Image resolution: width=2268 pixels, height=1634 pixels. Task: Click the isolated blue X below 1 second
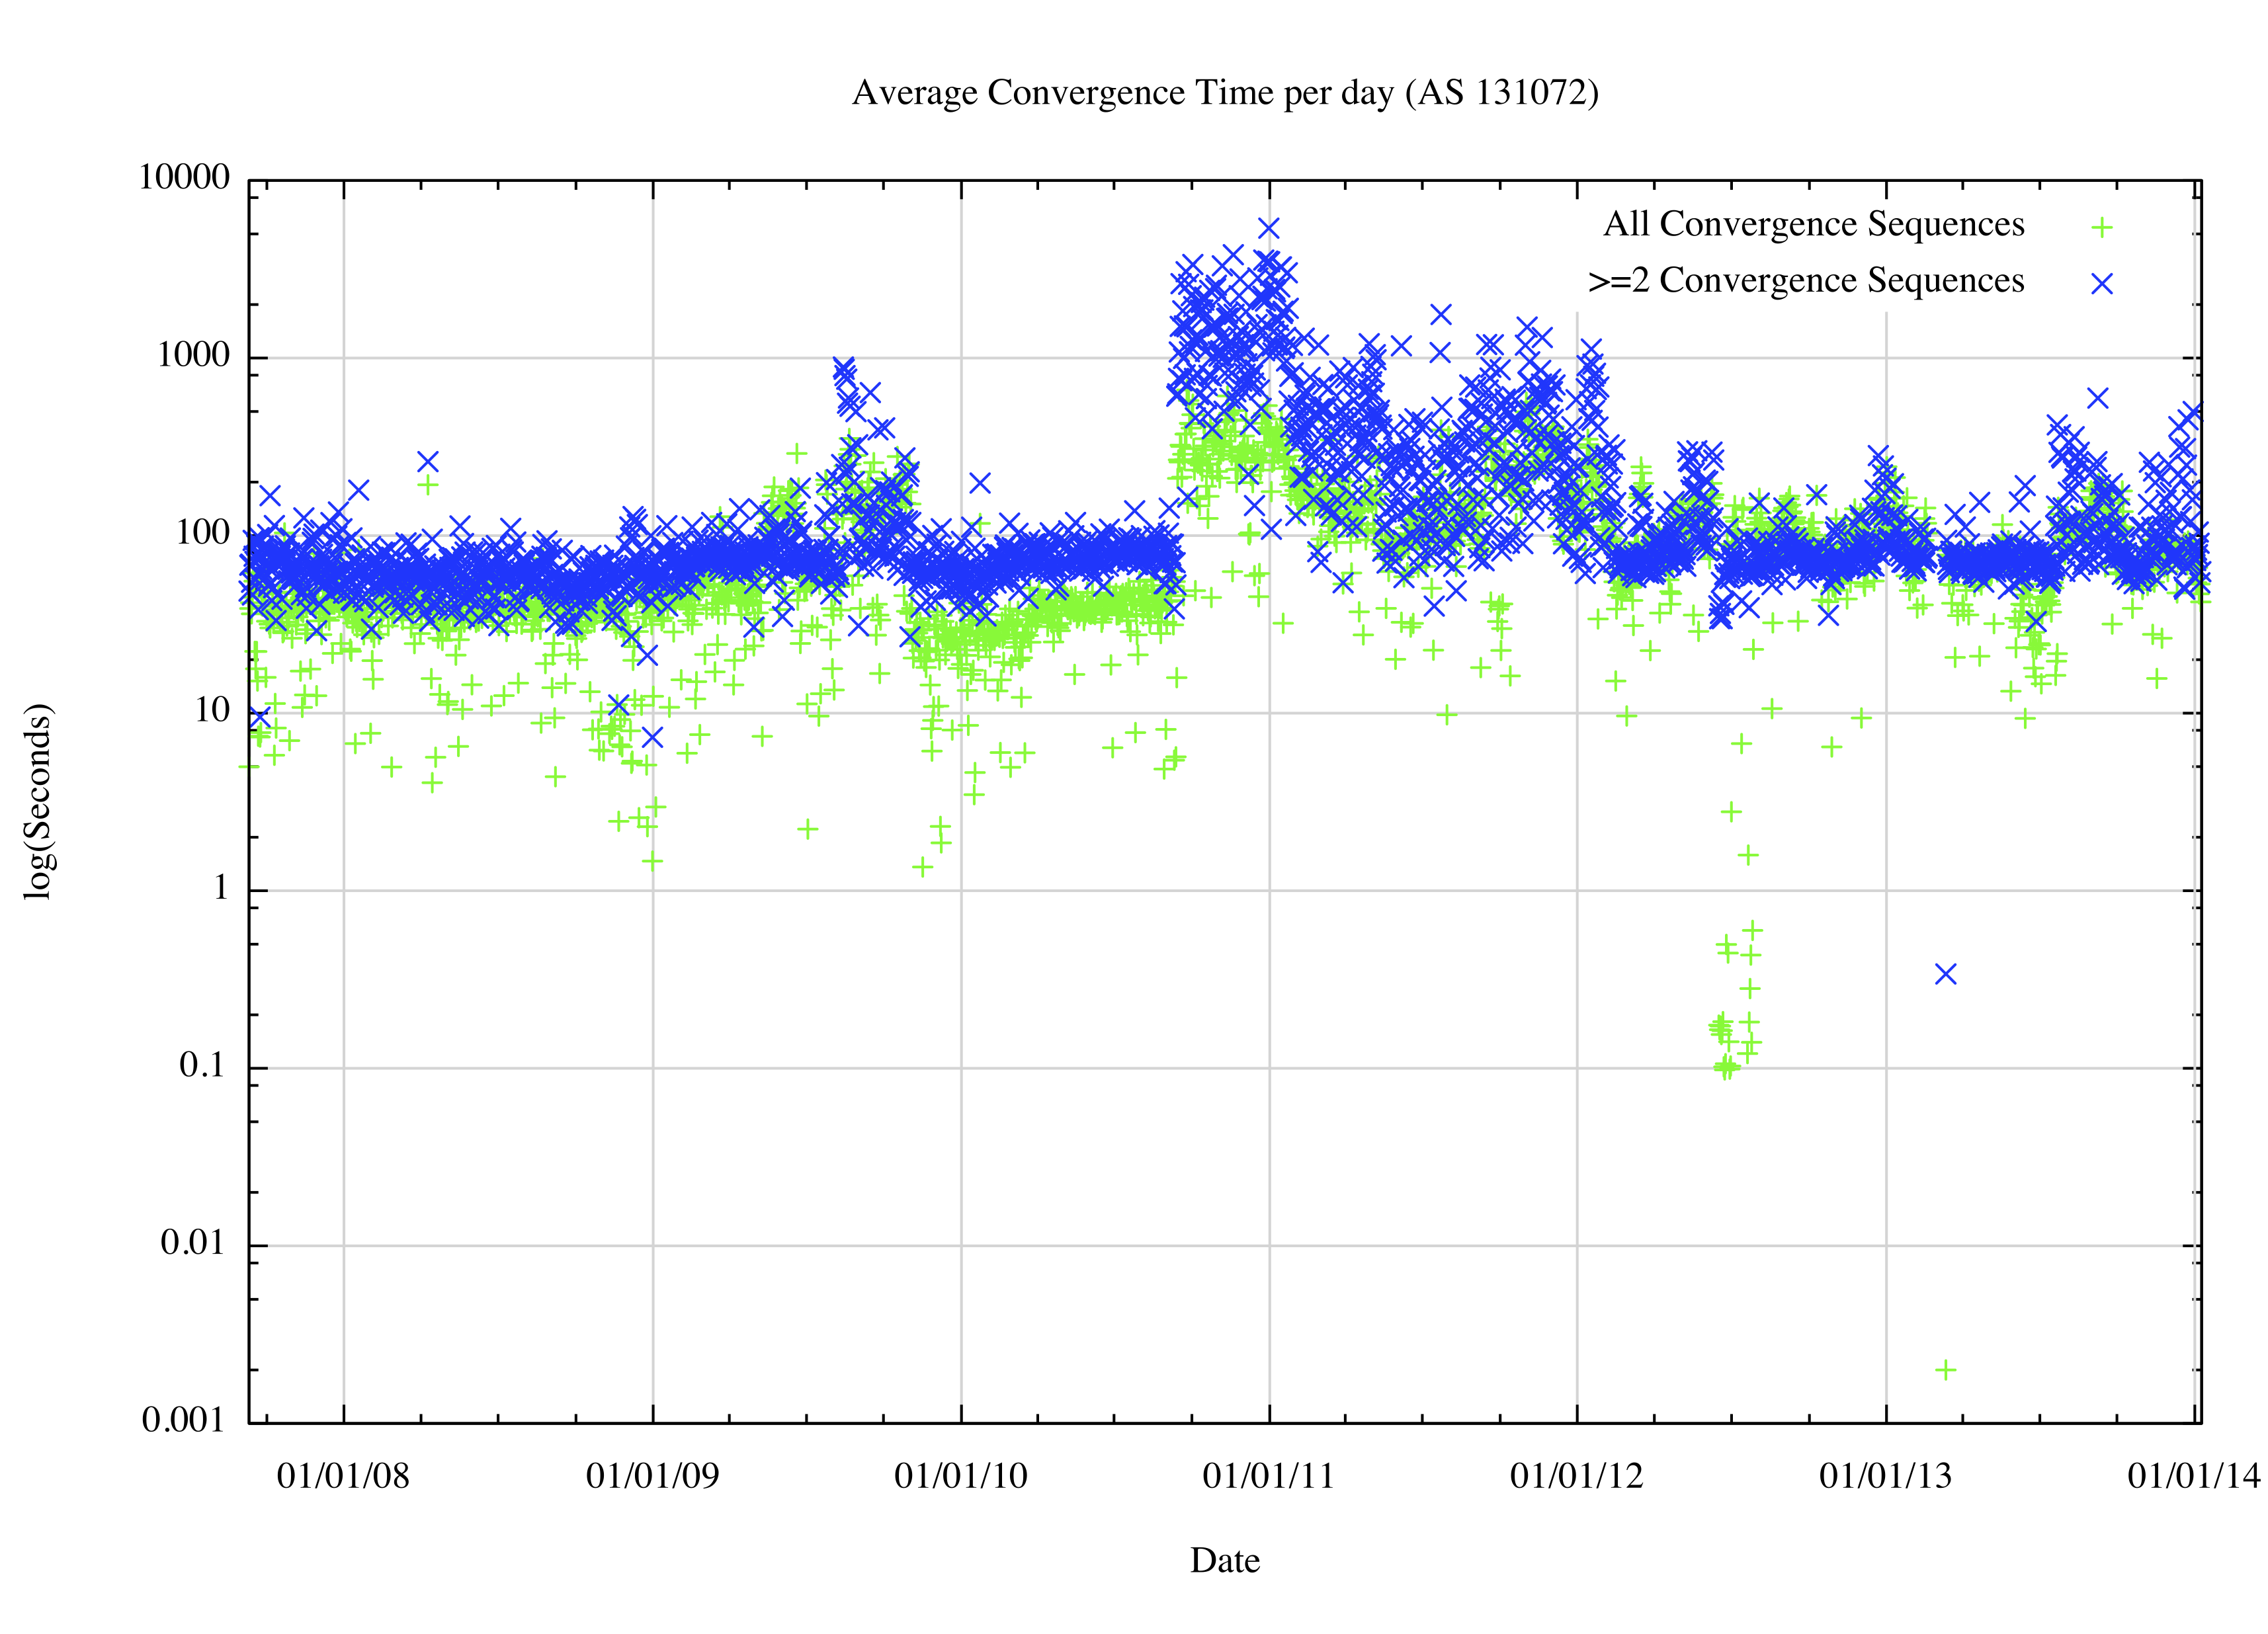1945,974
